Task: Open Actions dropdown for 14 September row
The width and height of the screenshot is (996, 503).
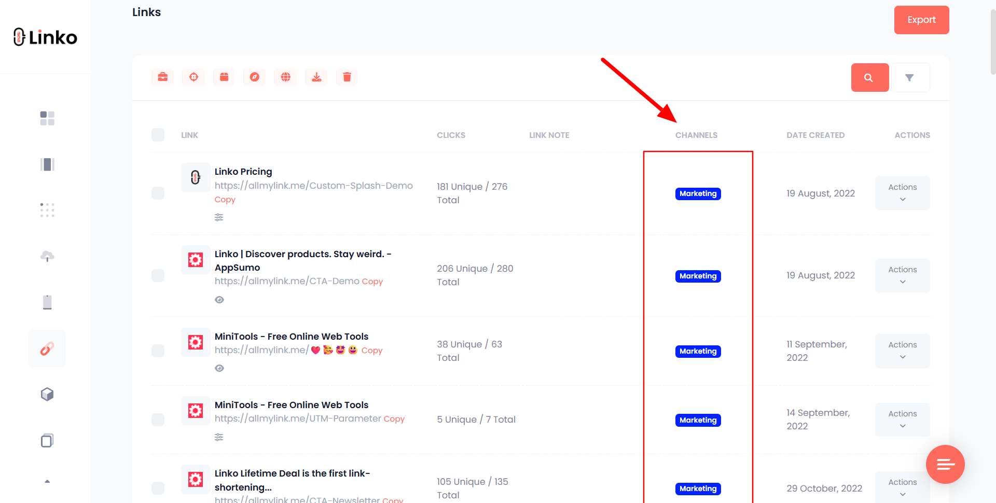Action: 902,420
